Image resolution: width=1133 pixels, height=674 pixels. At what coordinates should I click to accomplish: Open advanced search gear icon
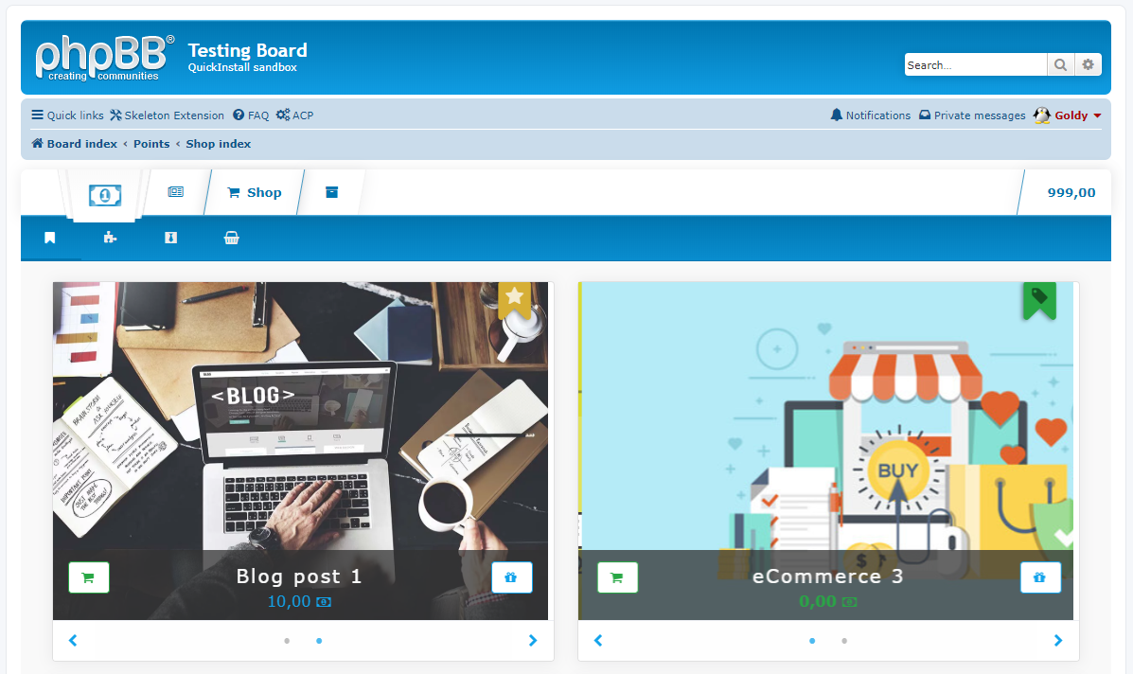[x=1089, y=64]
